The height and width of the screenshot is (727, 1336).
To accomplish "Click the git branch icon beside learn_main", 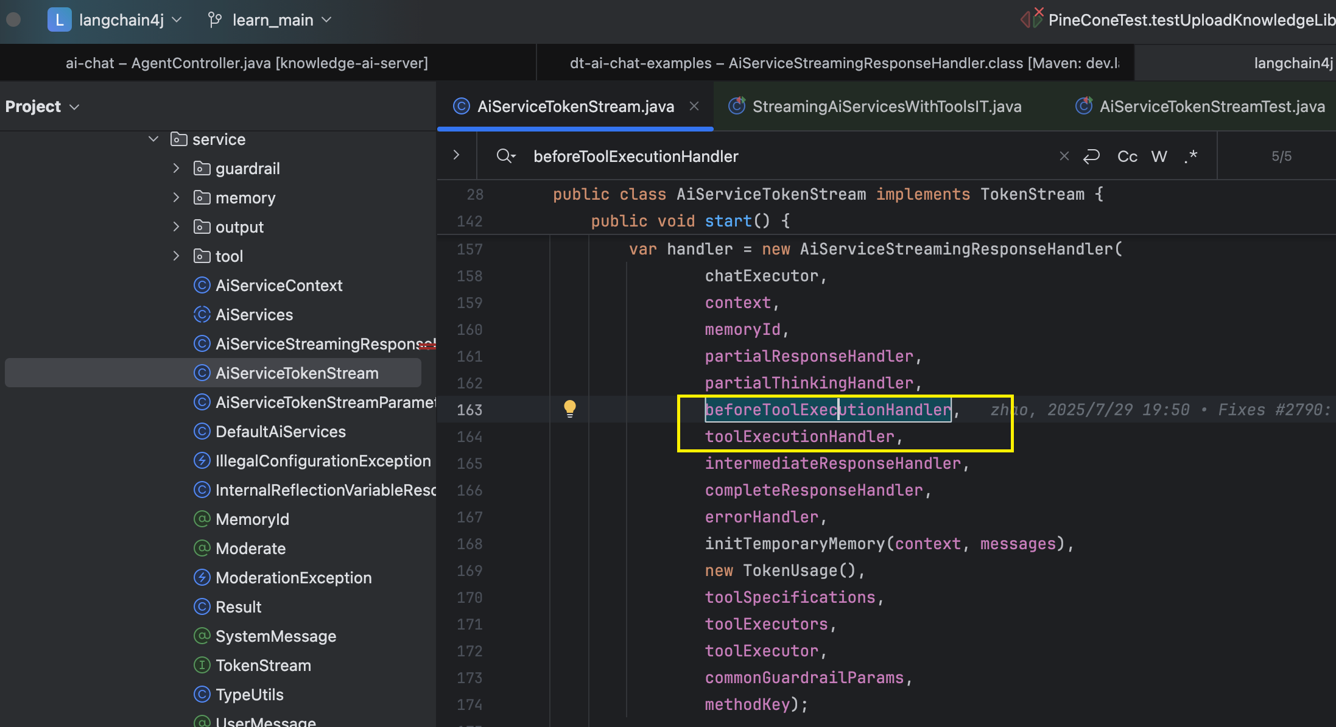I will tap(214, 20).
